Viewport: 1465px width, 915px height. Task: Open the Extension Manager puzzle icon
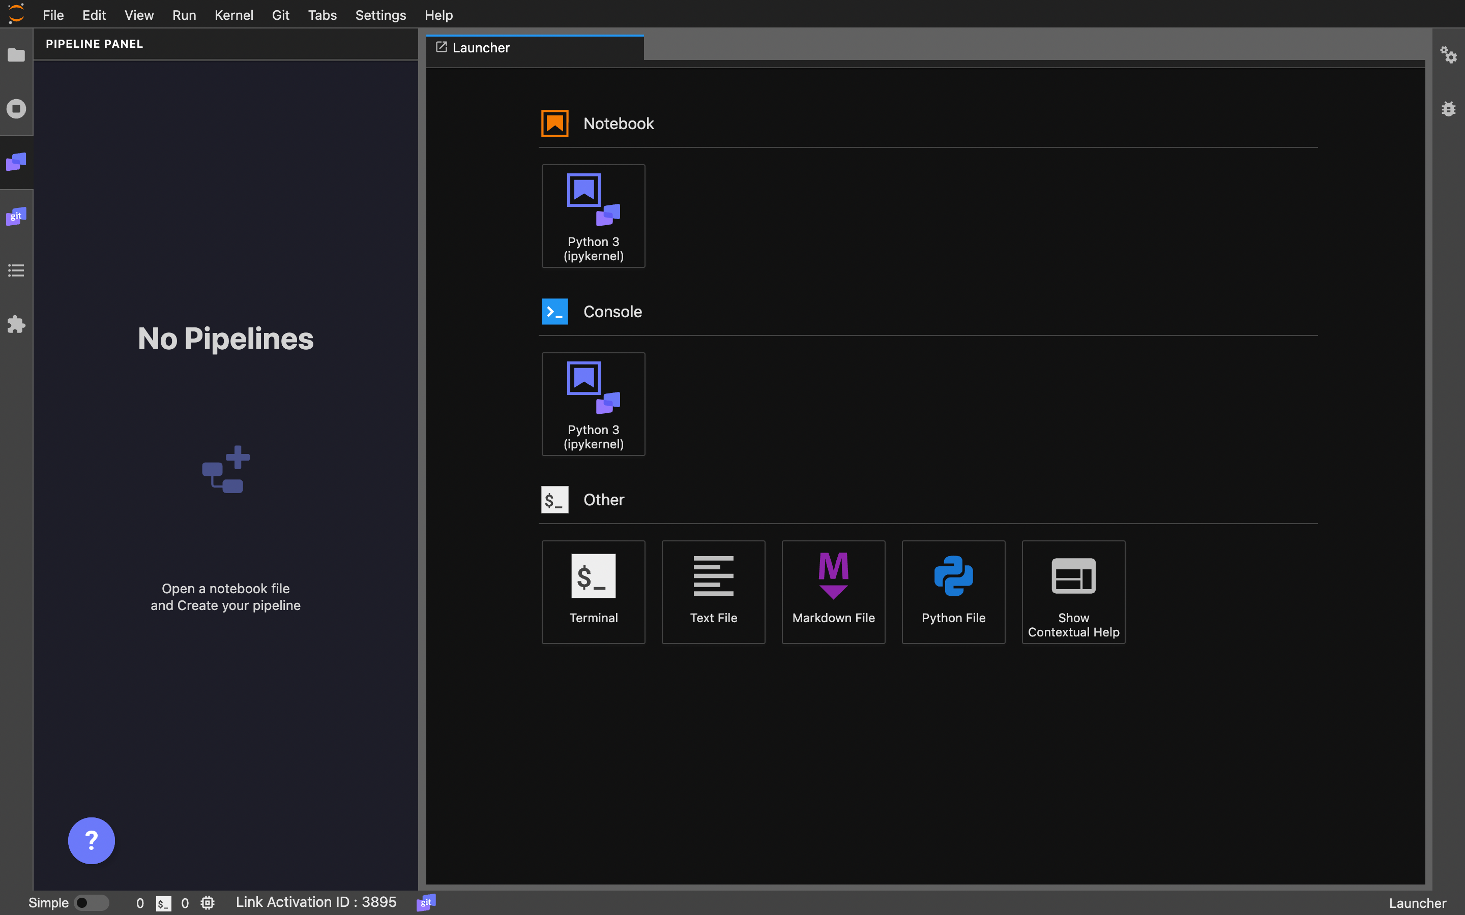pos(16,324)
